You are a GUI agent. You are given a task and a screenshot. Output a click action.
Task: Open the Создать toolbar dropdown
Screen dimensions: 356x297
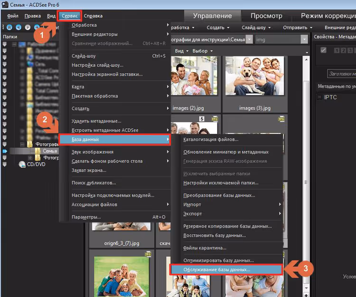coord(218,28)
